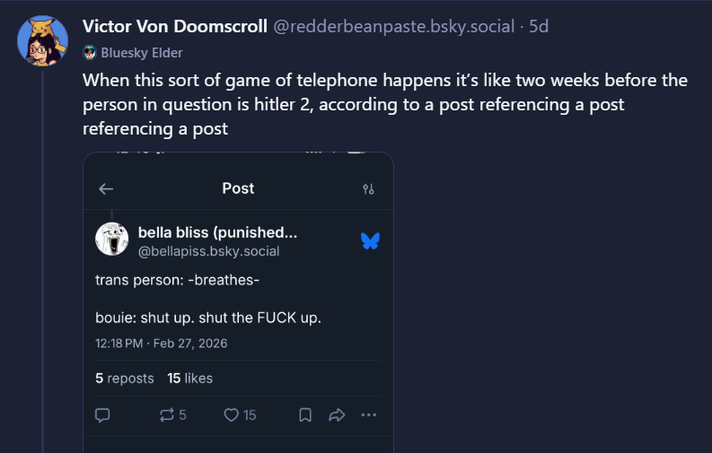Open the three-dot more options menu
The height and width of the screenshot is (453, 712).
coord(369,415)
